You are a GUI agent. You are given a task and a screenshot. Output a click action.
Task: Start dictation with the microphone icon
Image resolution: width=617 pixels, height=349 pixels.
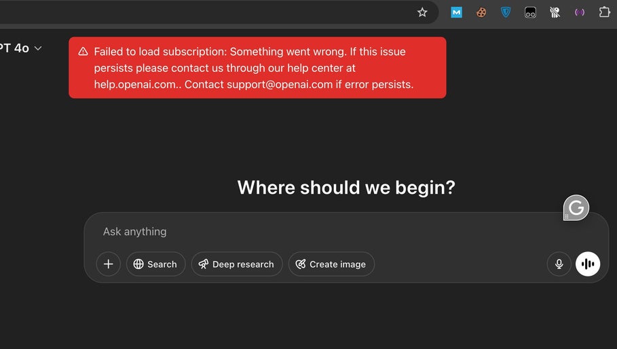[559, 264]
